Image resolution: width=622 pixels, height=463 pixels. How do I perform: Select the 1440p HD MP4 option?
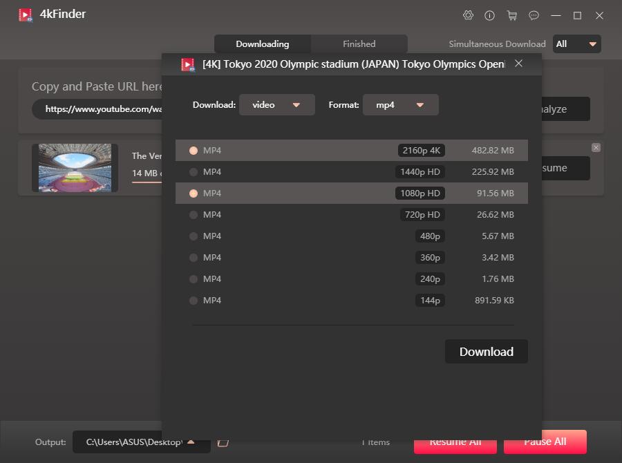click(194, 172)
